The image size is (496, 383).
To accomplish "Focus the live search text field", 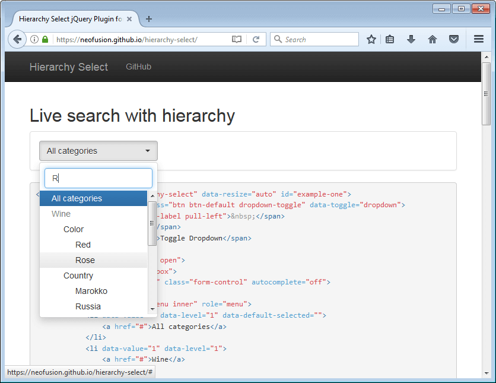I will (98, 178).
